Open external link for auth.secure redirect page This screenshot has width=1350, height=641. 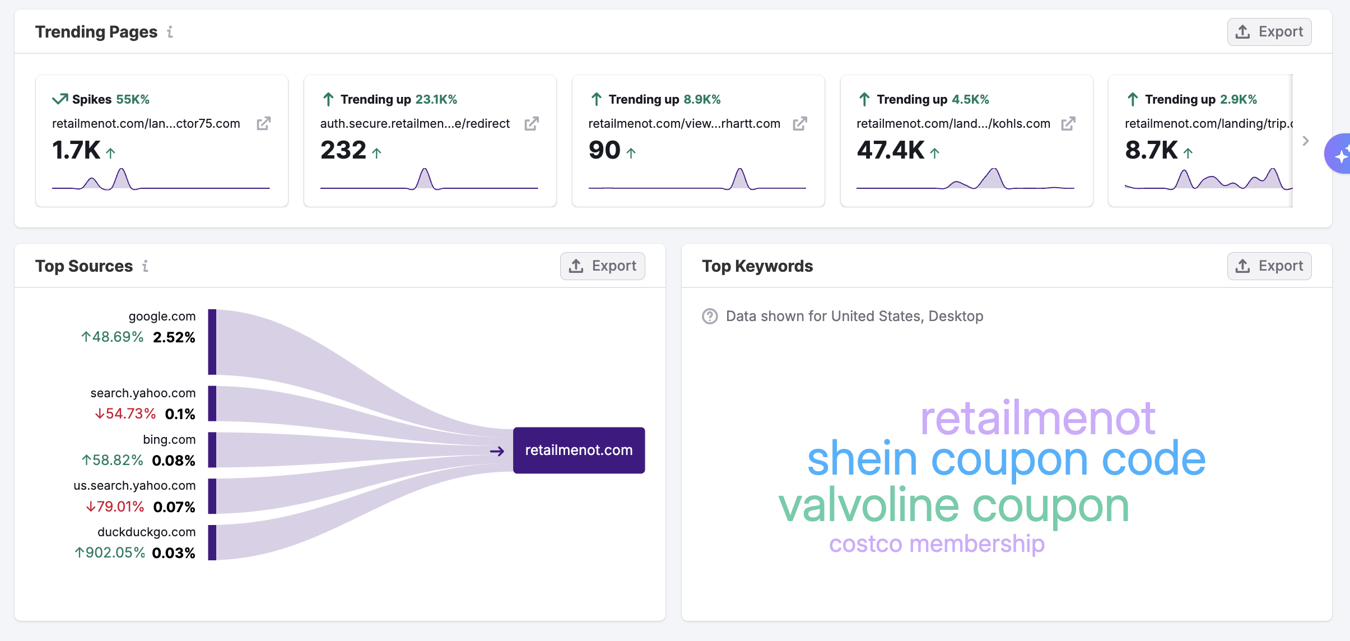point(531,124)
